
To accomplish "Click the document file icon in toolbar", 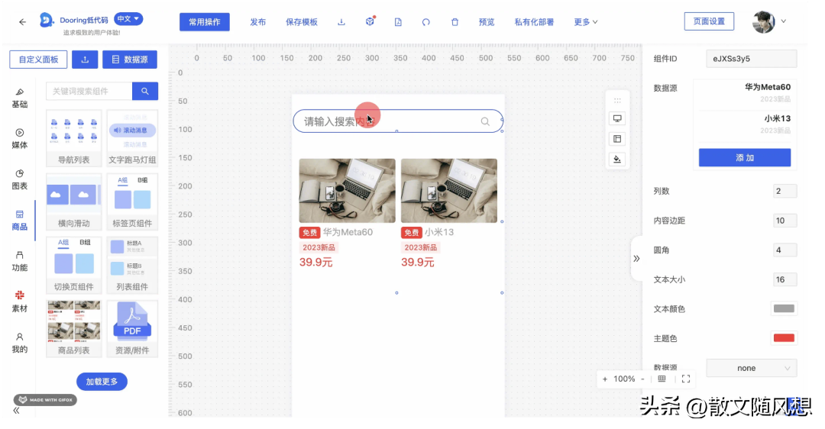I will coord(398,22).
